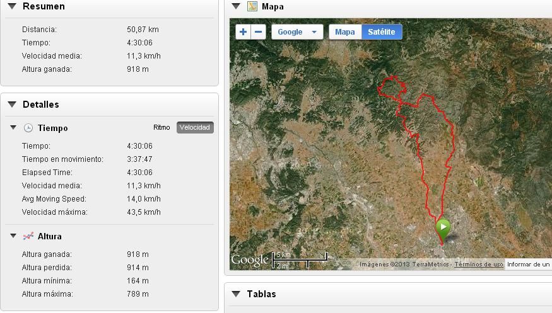The image size is (552, 313).
Task: Switch map to Satélite view
Action: tap(382, 32)
